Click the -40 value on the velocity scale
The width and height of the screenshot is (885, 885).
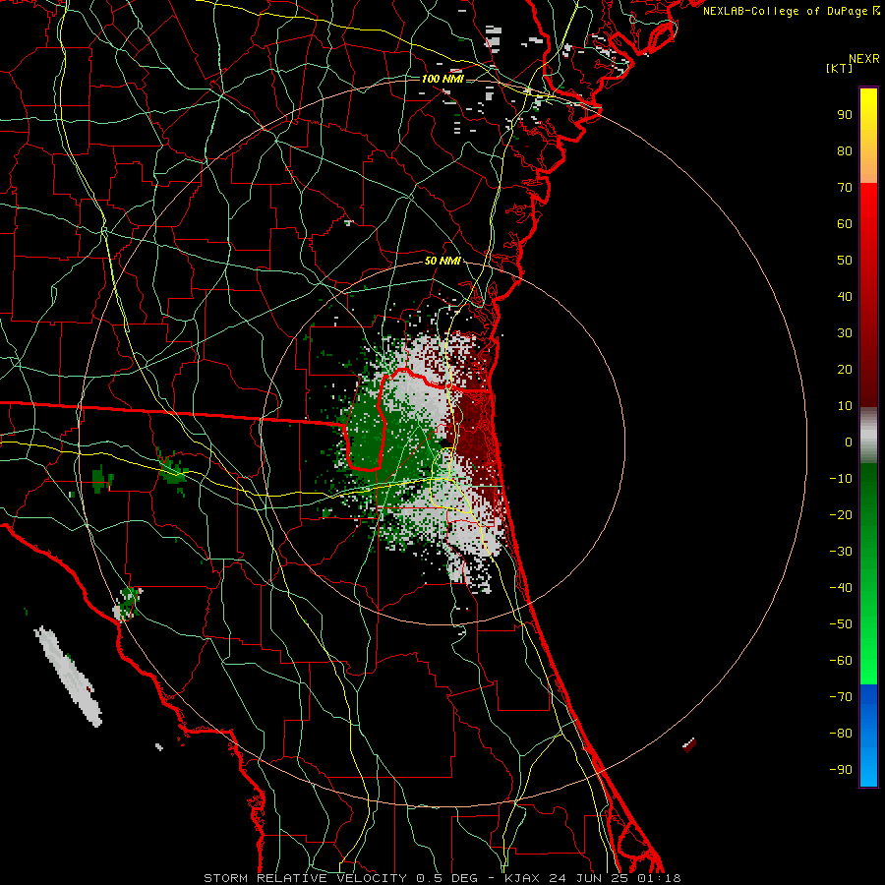[x=841, y=588]
